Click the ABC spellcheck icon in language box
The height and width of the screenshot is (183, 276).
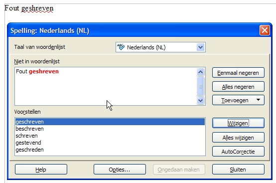coord(121,47)
